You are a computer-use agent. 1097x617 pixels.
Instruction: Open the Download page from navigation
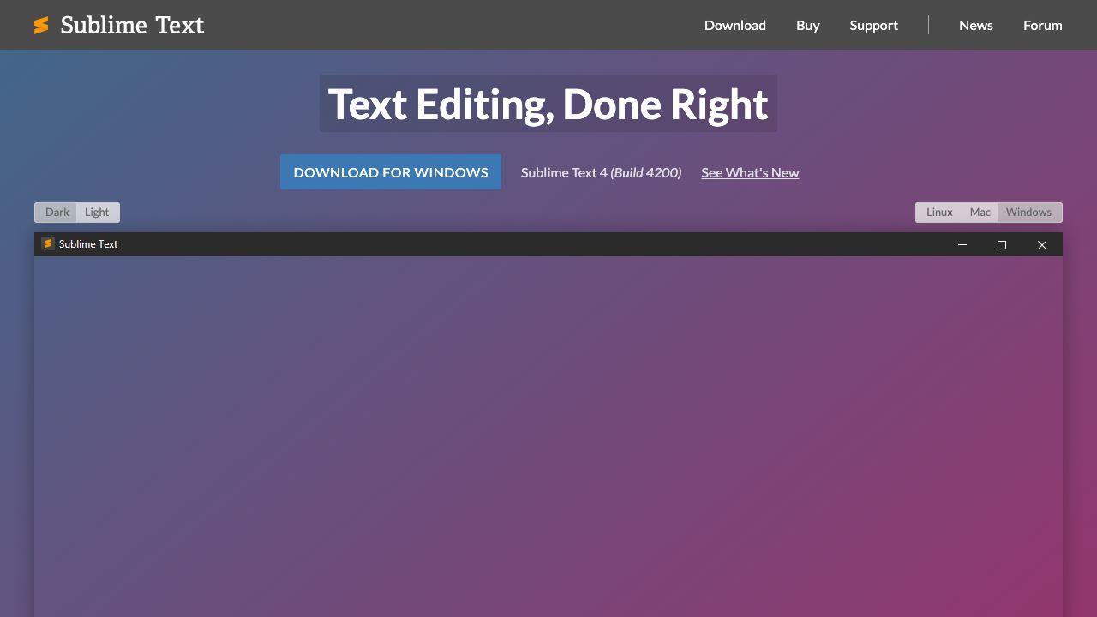[x=735, y=25]
